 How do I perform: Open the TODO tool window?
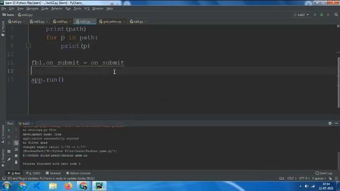coord(33,173)
